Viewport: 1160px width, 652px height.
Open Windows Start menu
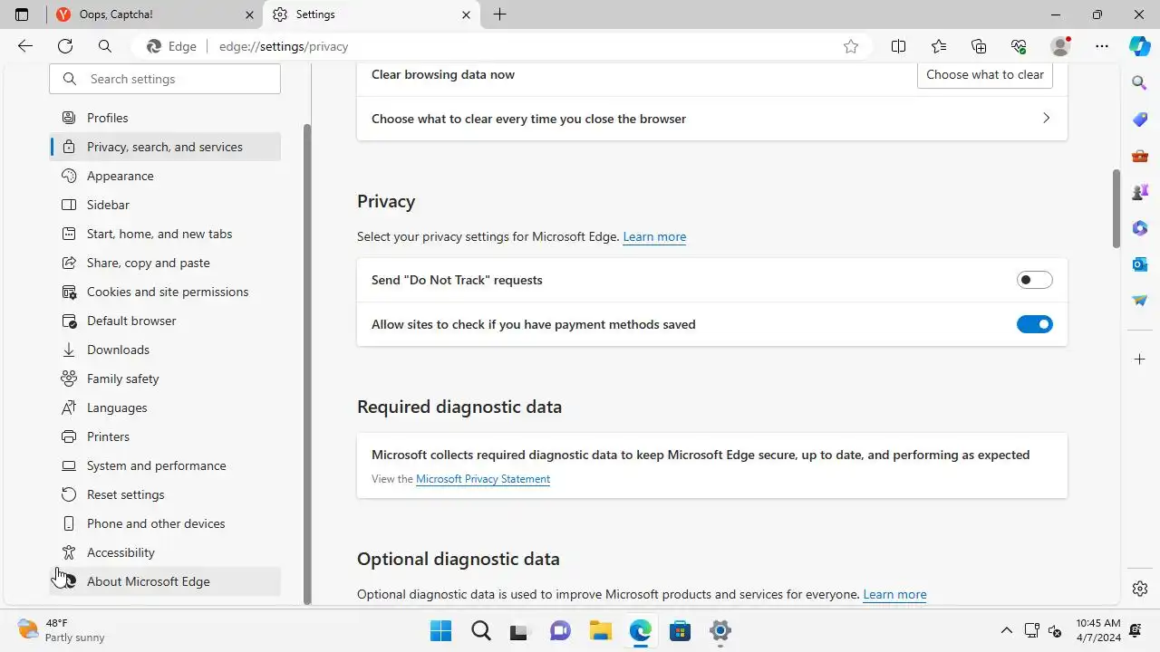440,630
